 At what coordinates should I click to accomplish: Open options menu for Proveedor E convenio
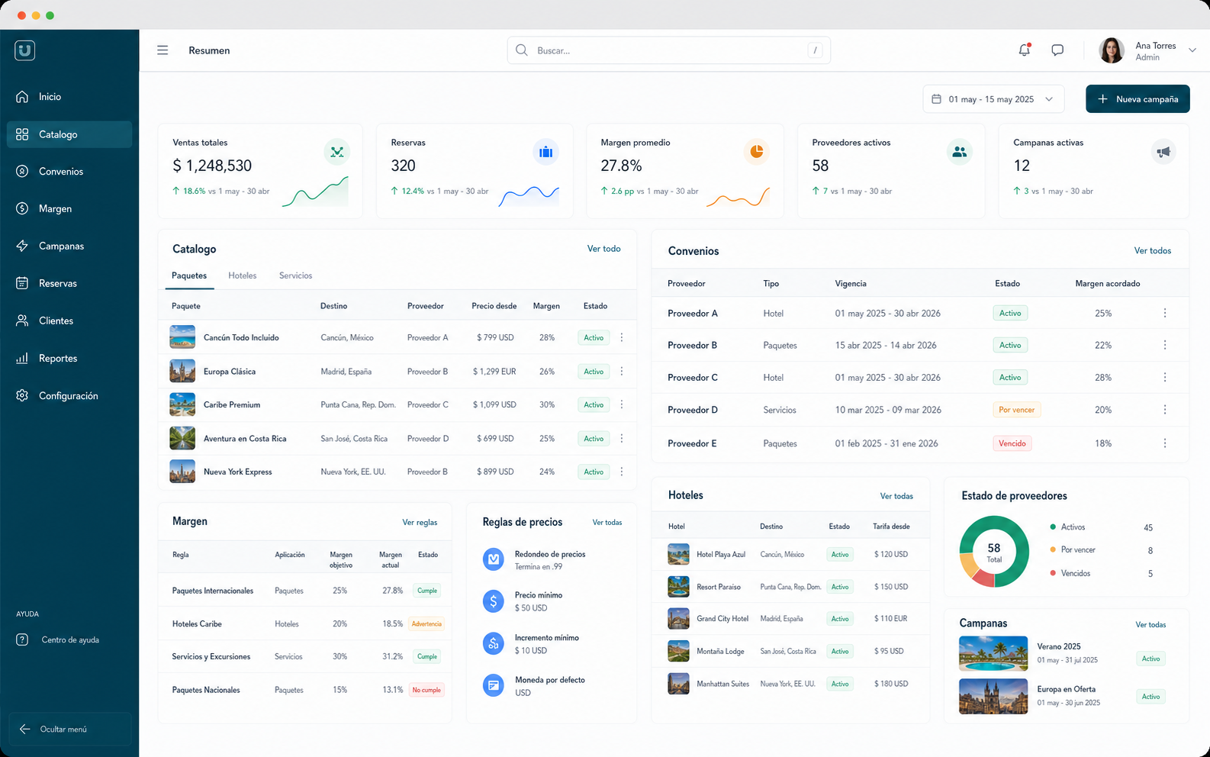(1165, 443)
